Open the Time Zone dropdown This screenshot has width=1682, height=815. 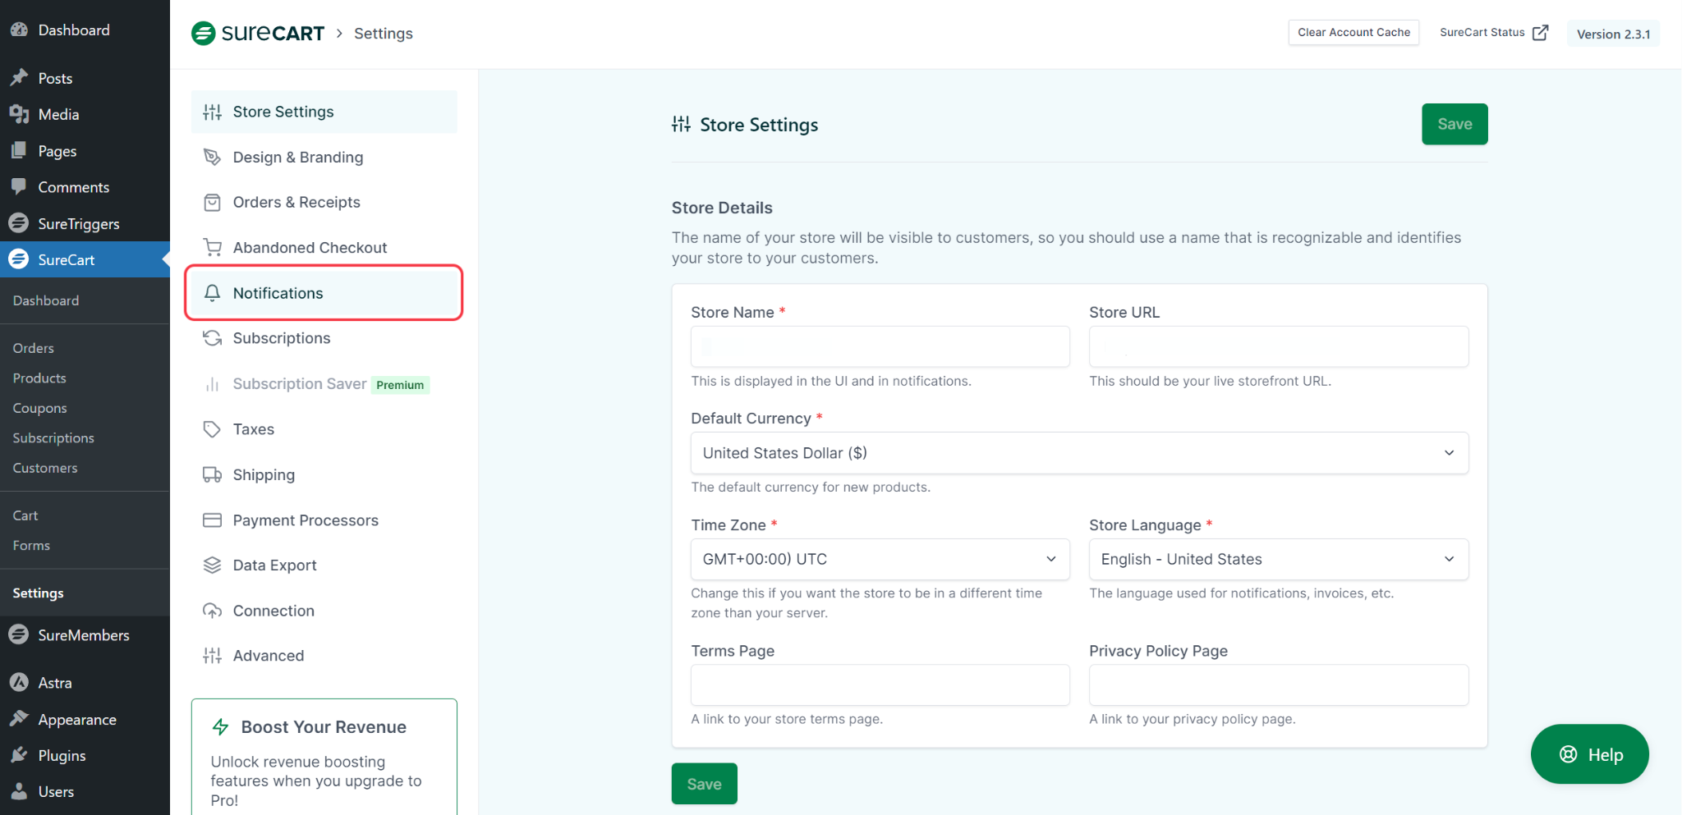(880, 559)
